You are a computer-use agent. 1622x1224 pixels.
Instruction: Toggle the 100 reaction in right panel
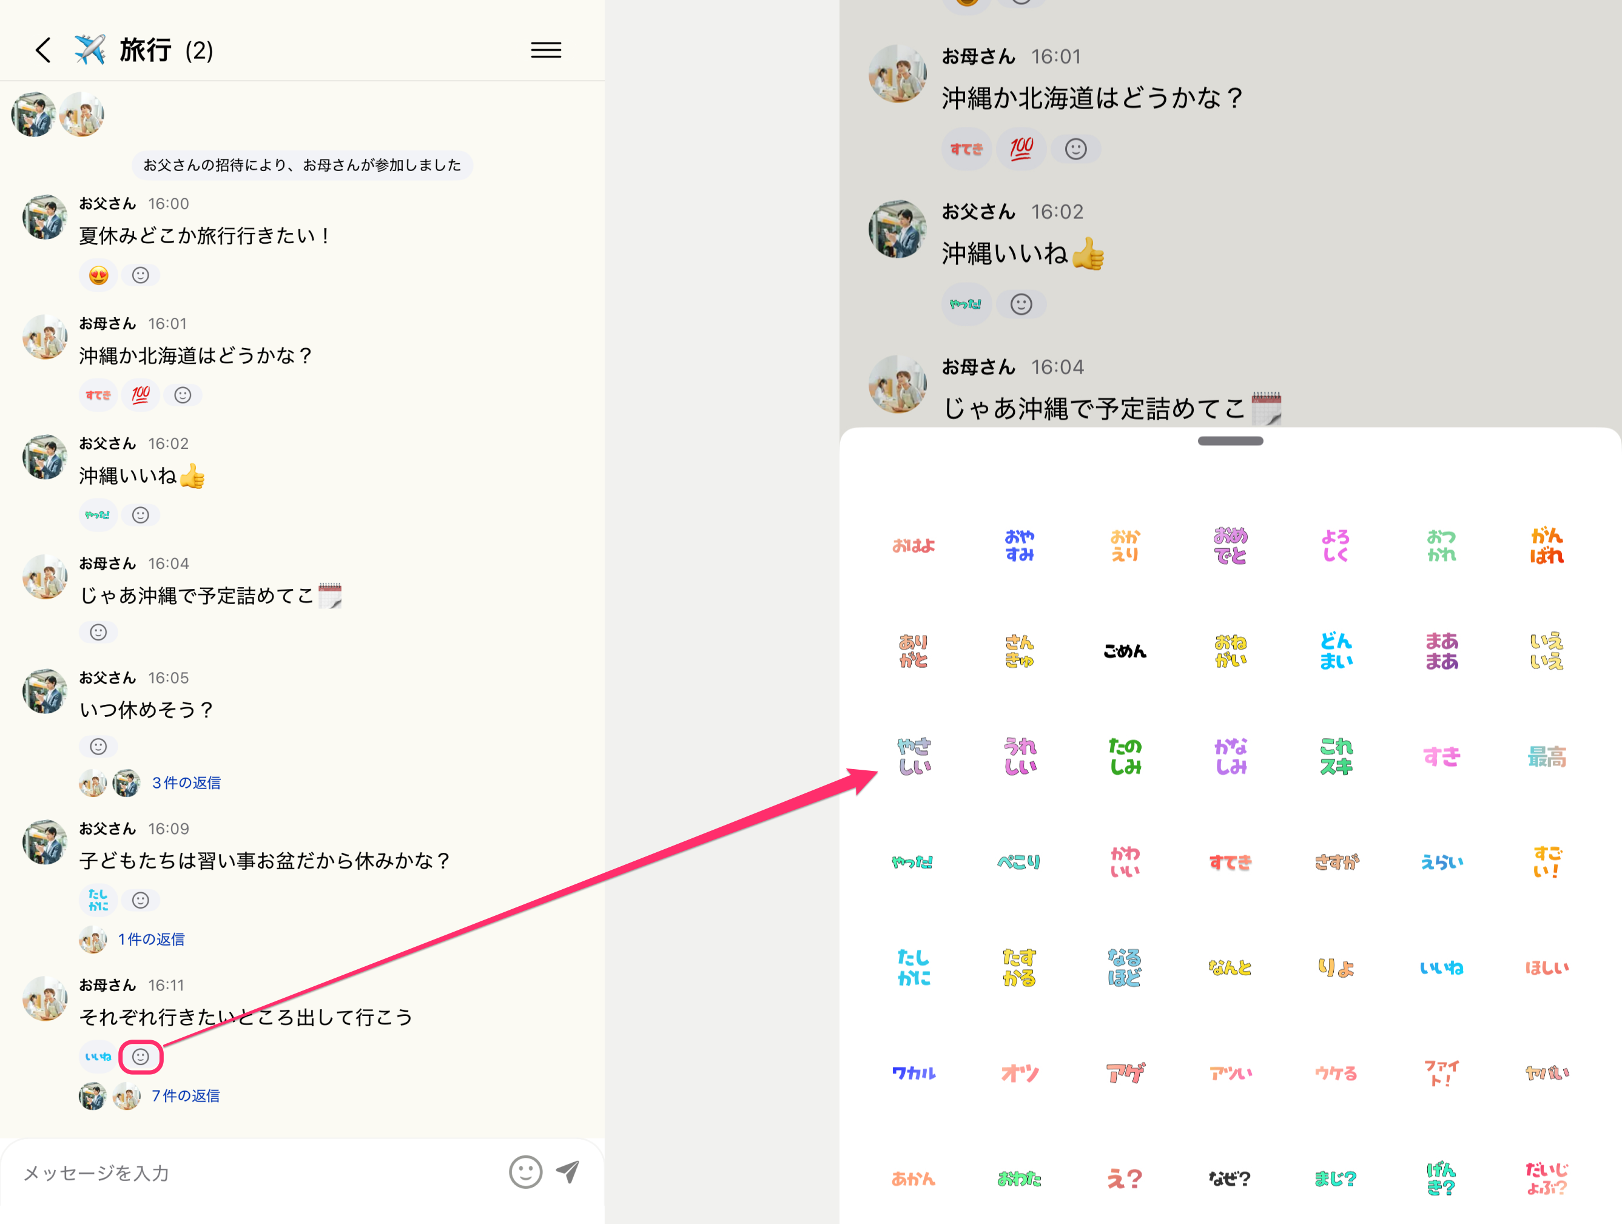pos(1021,149)
